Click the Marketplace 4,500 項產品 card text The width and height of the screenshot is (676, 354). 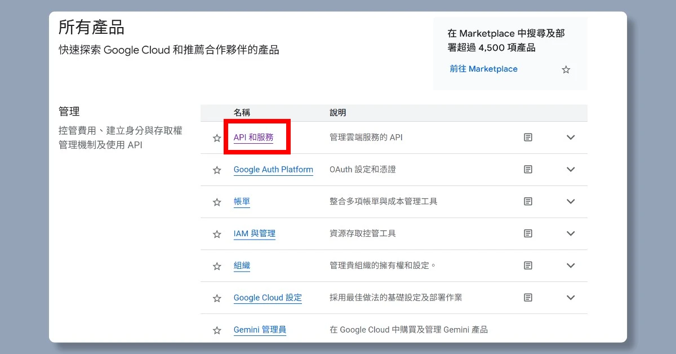506,41
